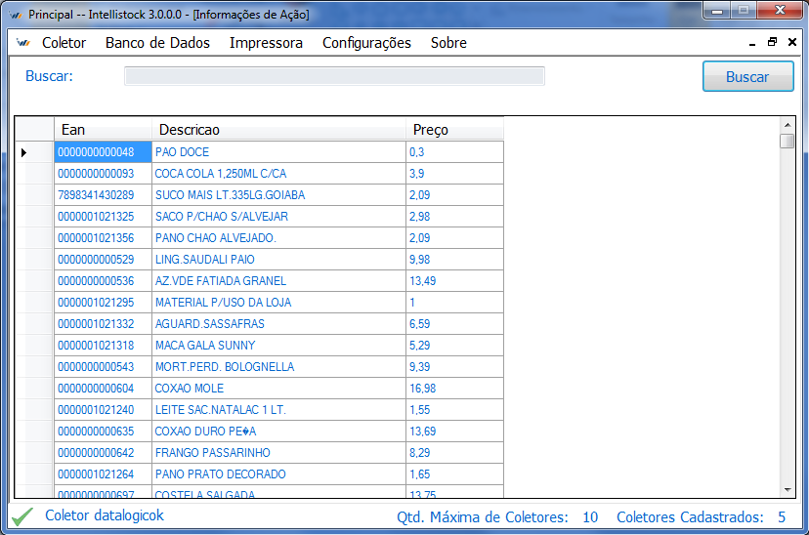This screenshot has width=809, height=535.
Task: Click Qtd. Máxima de Coletores label
Action: click(x=482, y=517)
